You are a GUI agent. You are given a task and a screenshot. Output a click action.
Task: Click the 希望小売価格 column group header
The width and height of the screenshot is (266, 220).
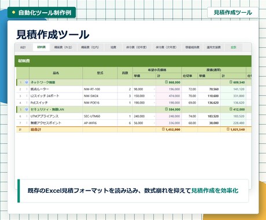pos(157,70)
